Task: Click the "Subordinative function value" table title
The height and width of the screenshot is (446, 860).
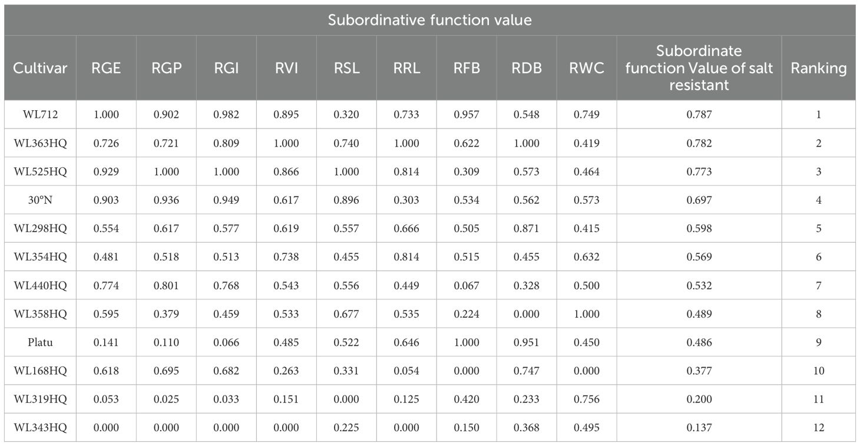Action: [x=429, y=20]
